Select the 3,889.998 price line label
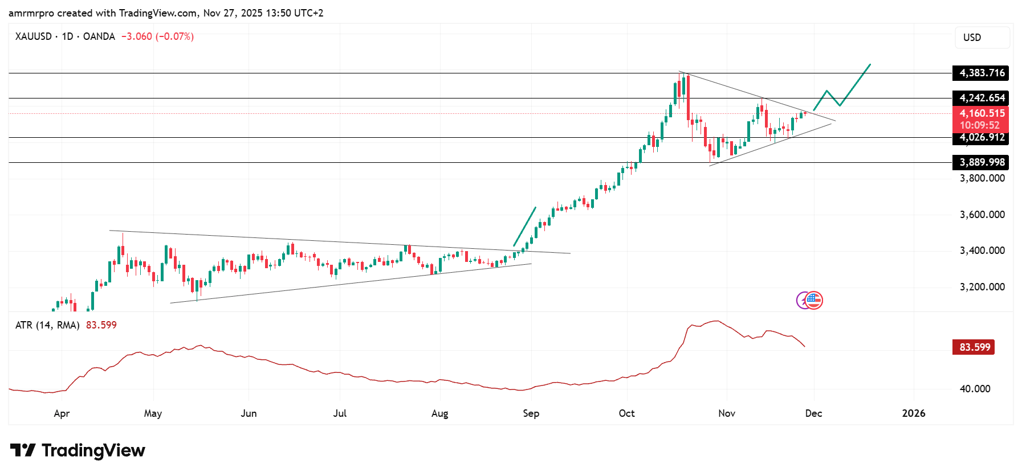 point(980,162)
